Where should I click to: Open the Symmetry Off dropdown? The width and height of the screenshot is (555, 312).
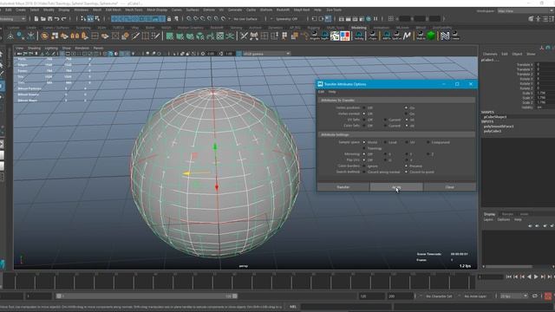coord(287,19)
